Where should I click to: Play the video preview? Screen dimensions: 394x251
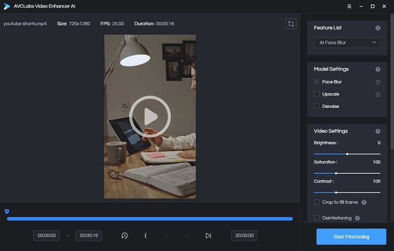pos(150,117)
